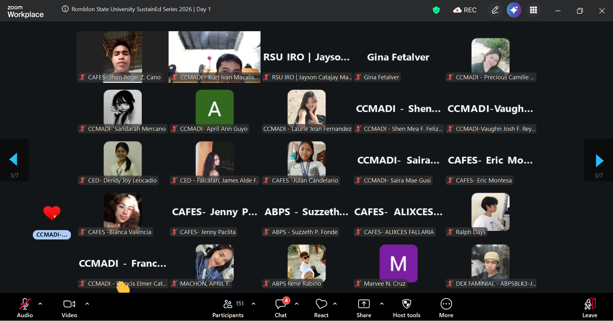Open Host tools shield

click(406, 308)
